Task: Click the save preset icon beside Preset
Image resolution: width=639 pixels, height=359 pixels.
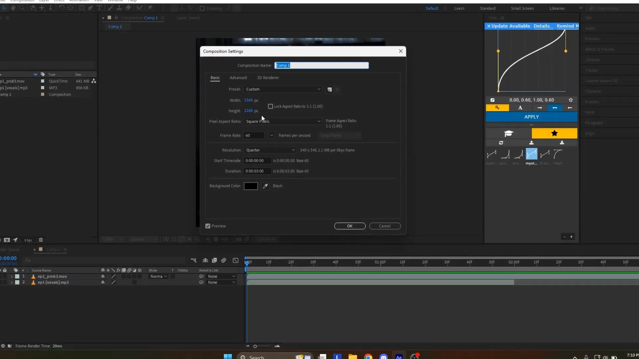Action: coord(329,89)
